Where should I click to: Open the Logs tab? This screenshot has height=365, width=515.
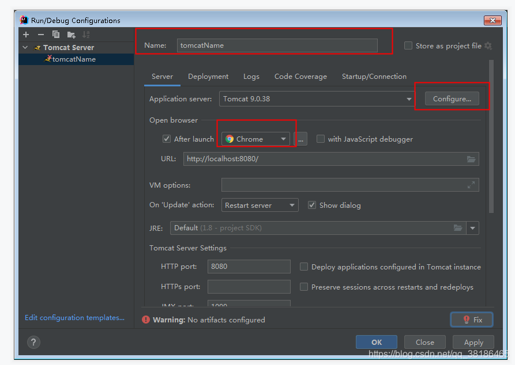pos(251,77)
